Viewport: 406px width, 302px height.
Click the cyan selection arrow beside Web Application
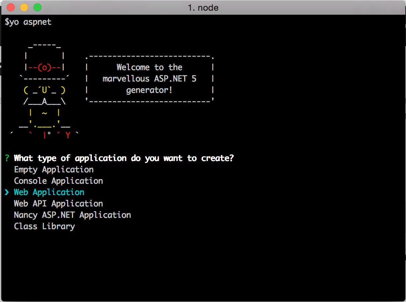(x=7, y=192)
